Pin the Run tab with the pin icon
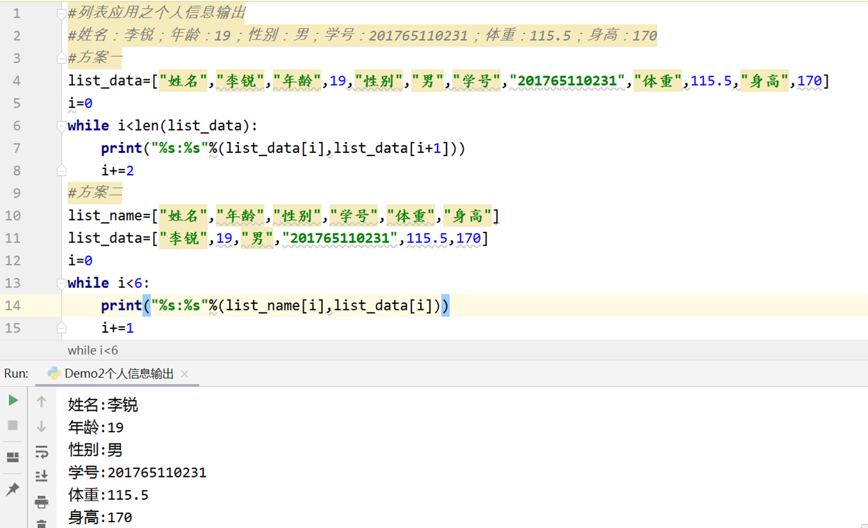Image resolution: width=868 pixels, height=528 pixels. point(13,489)
